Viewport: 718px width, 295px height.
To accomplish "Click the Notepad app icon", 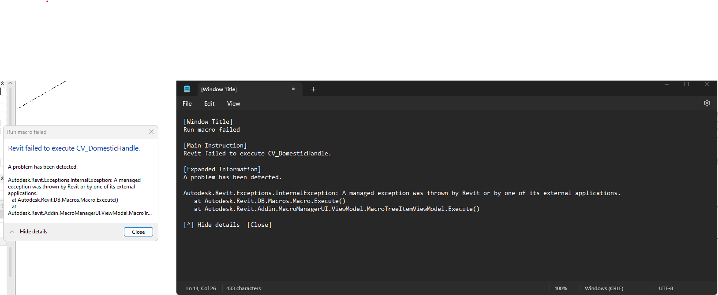I will [187, 89].
